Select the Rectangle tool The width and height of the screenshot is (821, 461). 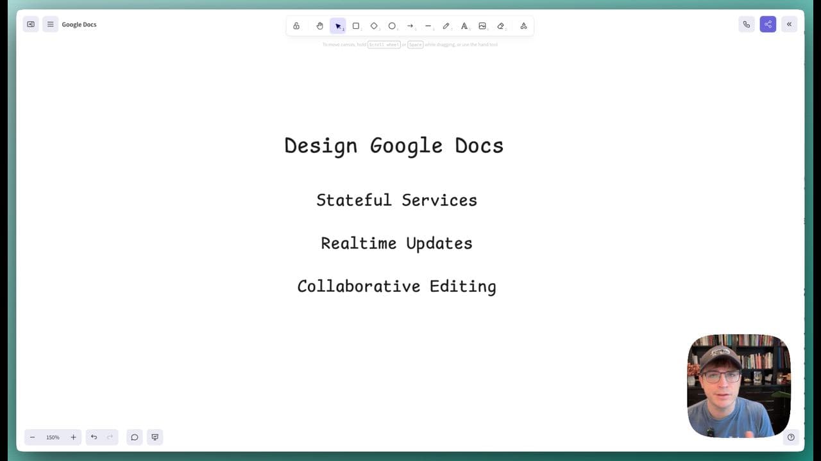coord(356,26)
